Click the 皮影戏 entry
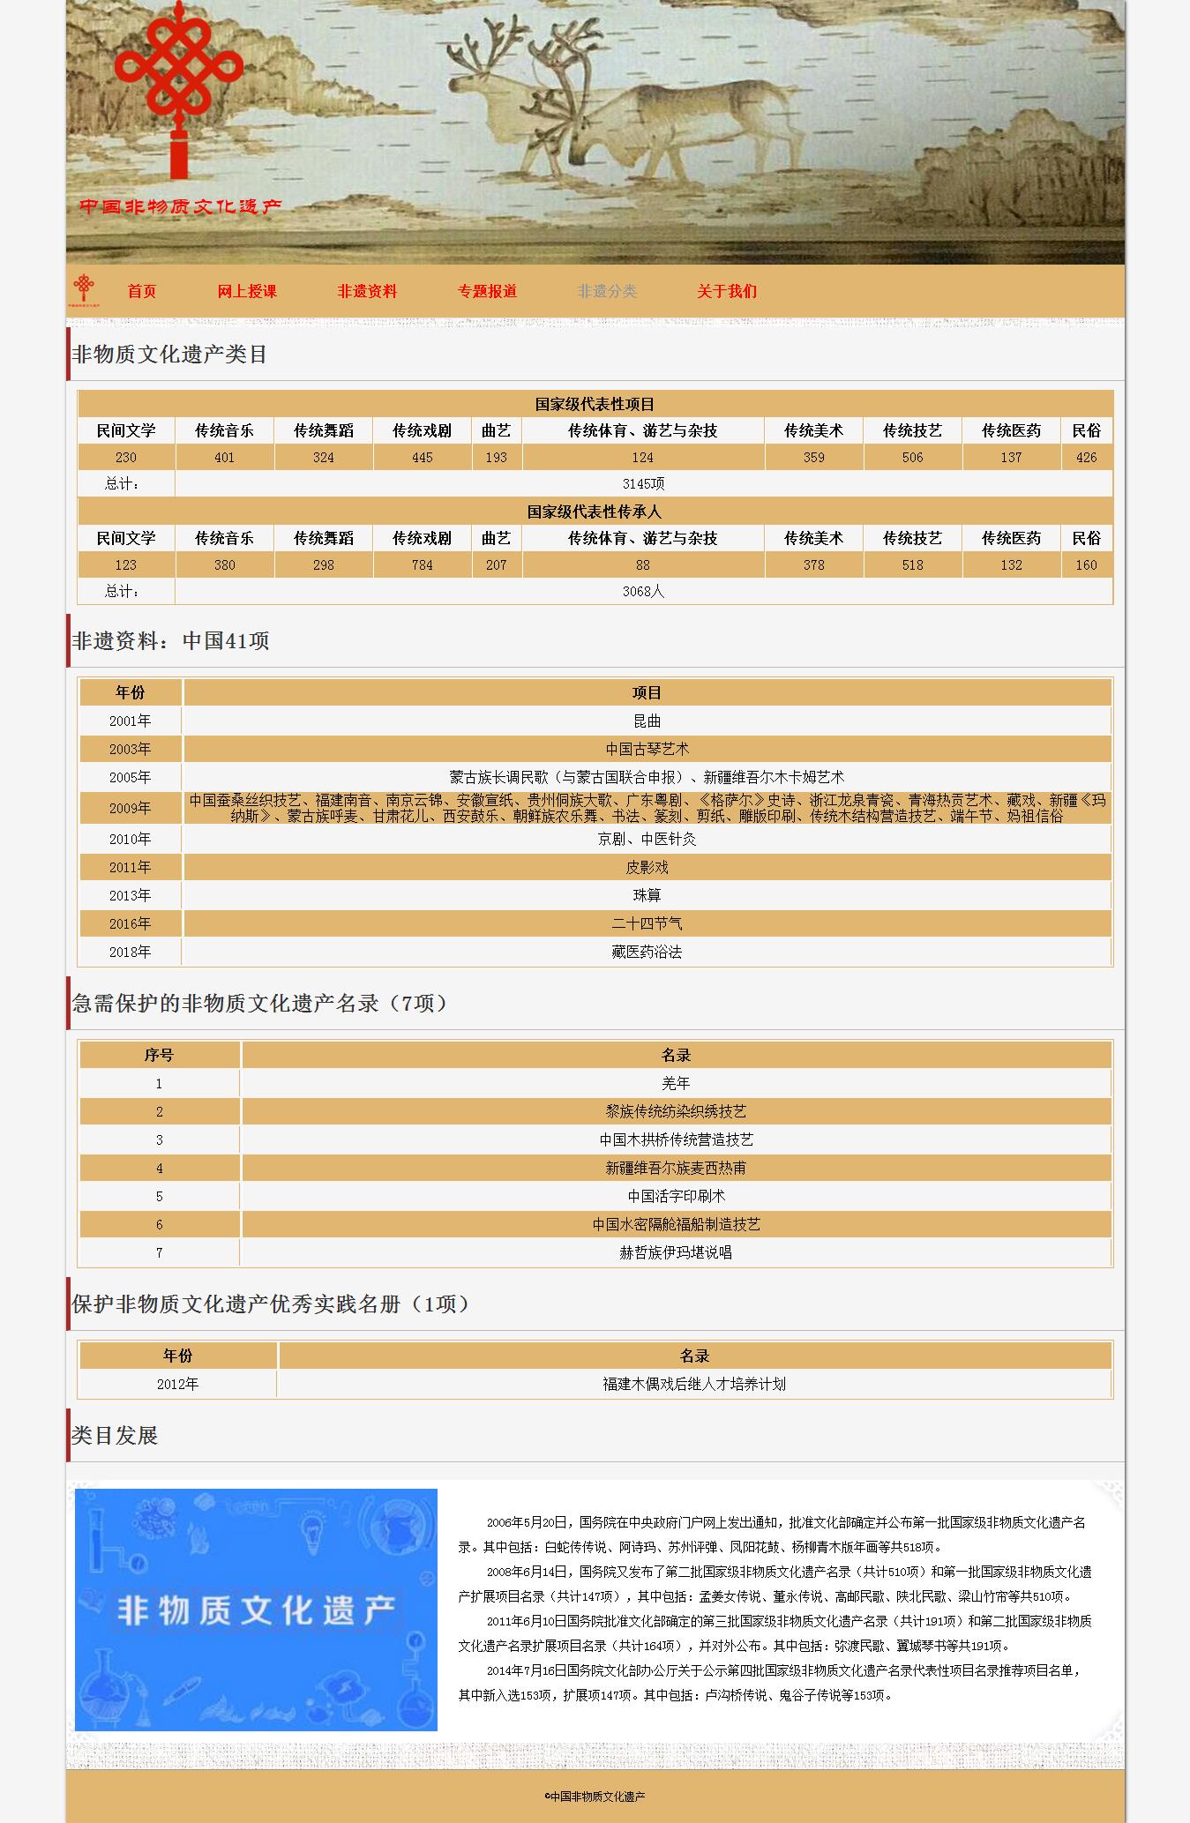1190x1823 pixels. pos(647,867)
